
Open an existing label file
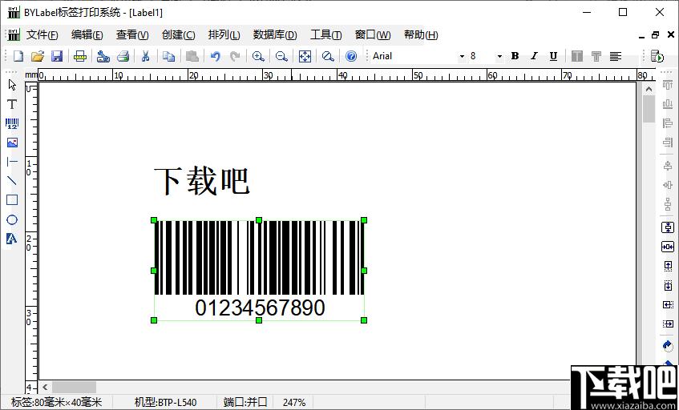38,56
